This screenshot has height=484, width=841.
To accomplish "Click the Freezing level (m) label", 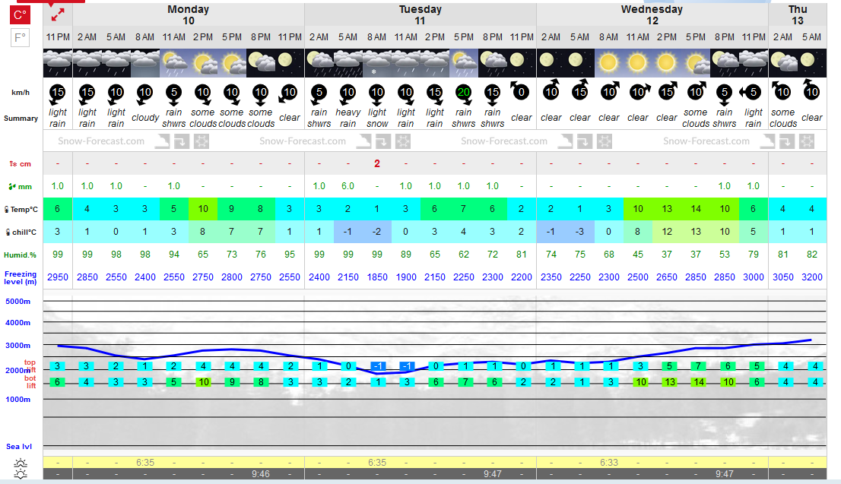I will [x=21, y=277].
